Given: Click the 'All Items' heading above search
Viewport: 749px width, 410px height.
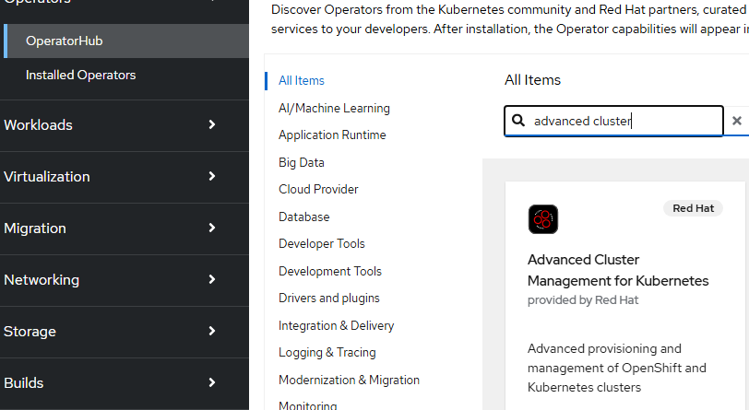Looking at the screenshot, I should [x=532, y=80].
